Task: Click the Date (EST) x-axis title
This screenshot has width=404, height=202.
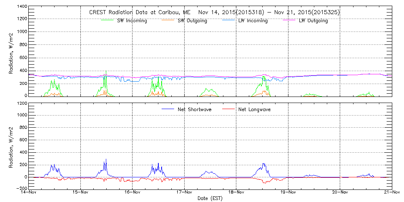Action: coord(210,198)
